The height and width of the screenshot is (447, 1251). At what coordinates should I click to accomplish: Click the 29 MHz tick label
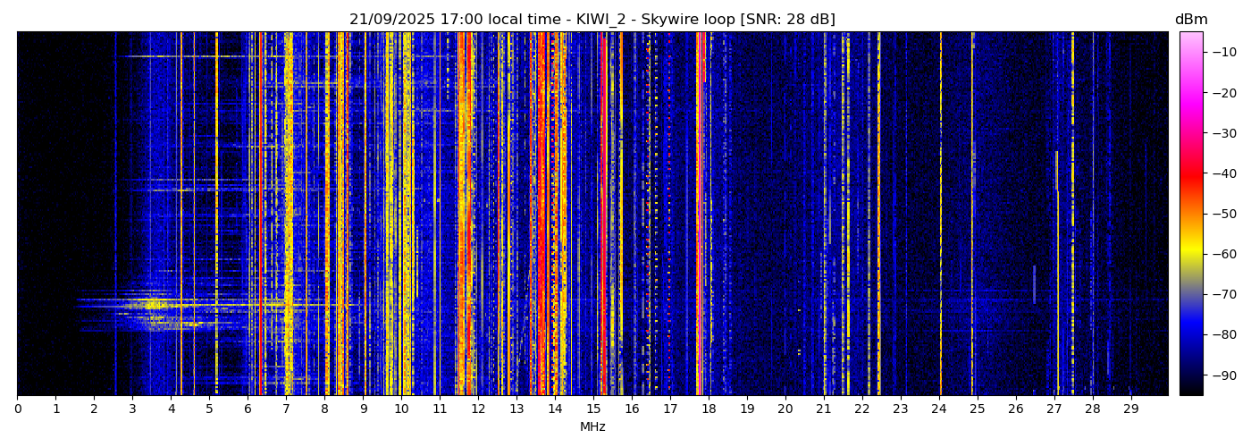pyautogui.click(x=1130, y=409)
